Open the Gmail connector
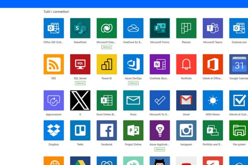The width and height of the screenshot is (248, 165). (186, 100)
